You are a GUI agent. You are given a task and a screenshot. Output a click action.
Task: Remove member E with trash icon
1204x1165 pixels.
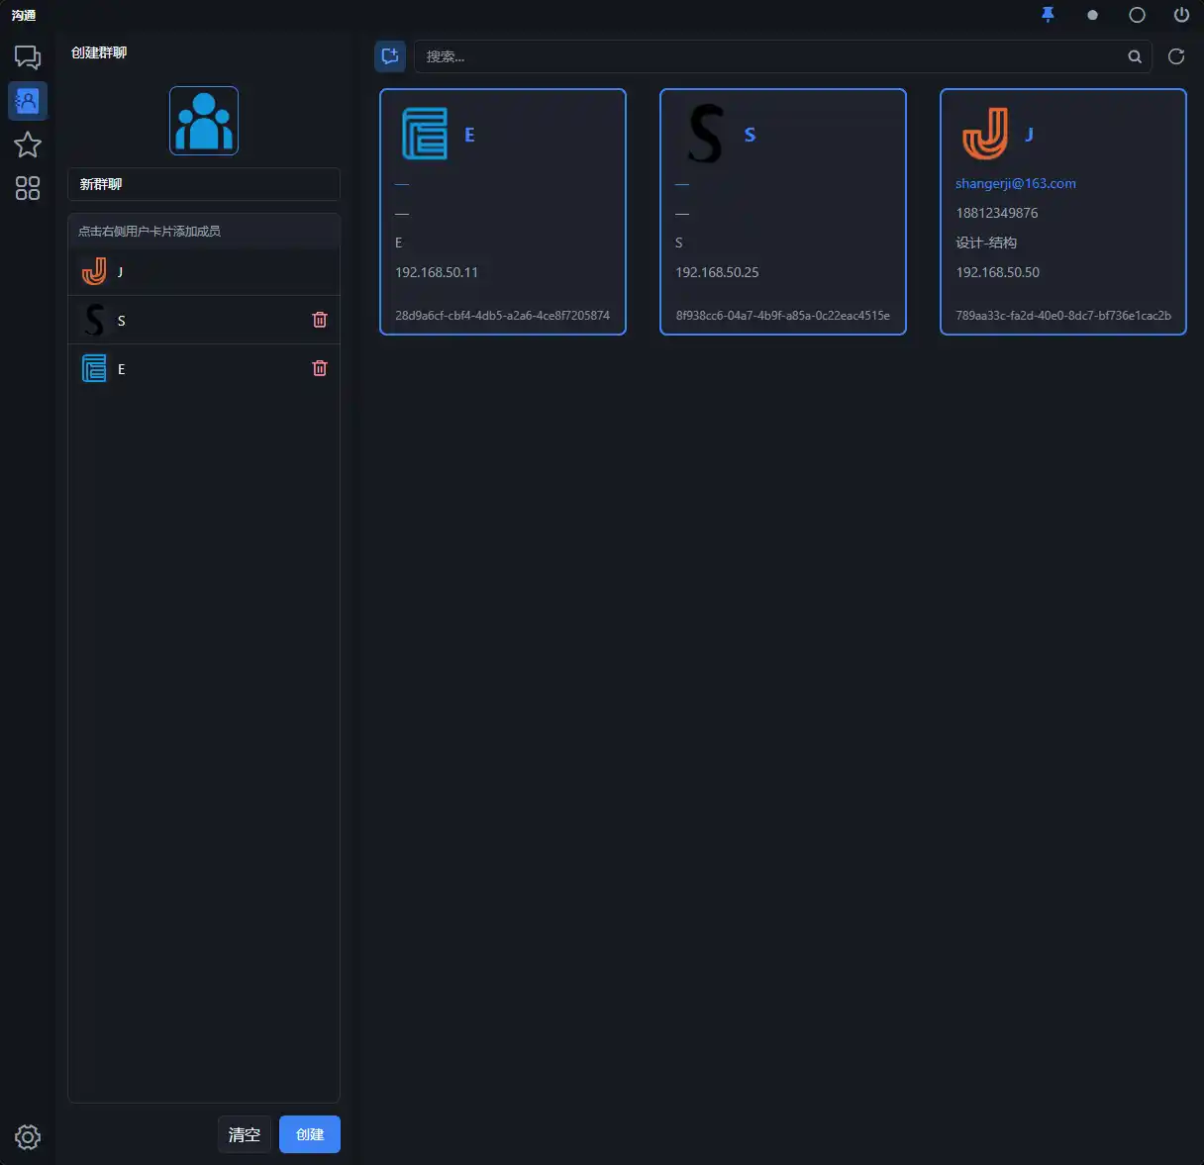(320, 368)
